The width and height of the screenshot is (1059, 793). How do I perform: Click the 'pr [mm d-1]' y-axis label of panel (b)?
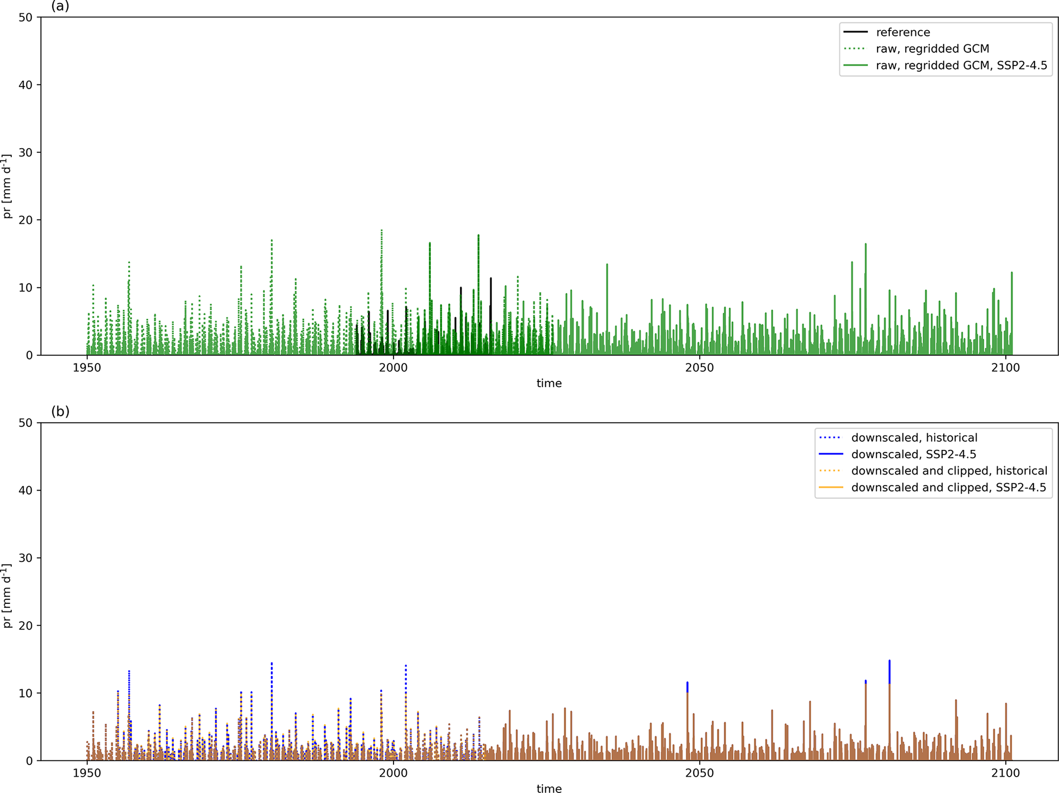click(7, 596)
